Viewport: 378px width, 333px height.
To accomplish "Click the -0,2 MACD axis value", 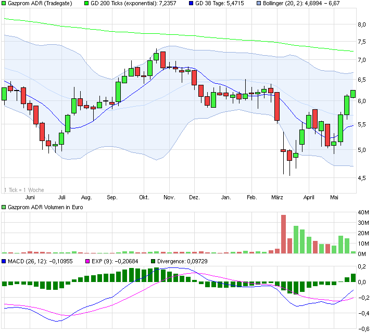I will coord(364,298).
